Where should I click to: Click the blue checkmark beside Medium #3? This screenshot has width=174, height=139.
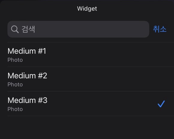point(161,104)
